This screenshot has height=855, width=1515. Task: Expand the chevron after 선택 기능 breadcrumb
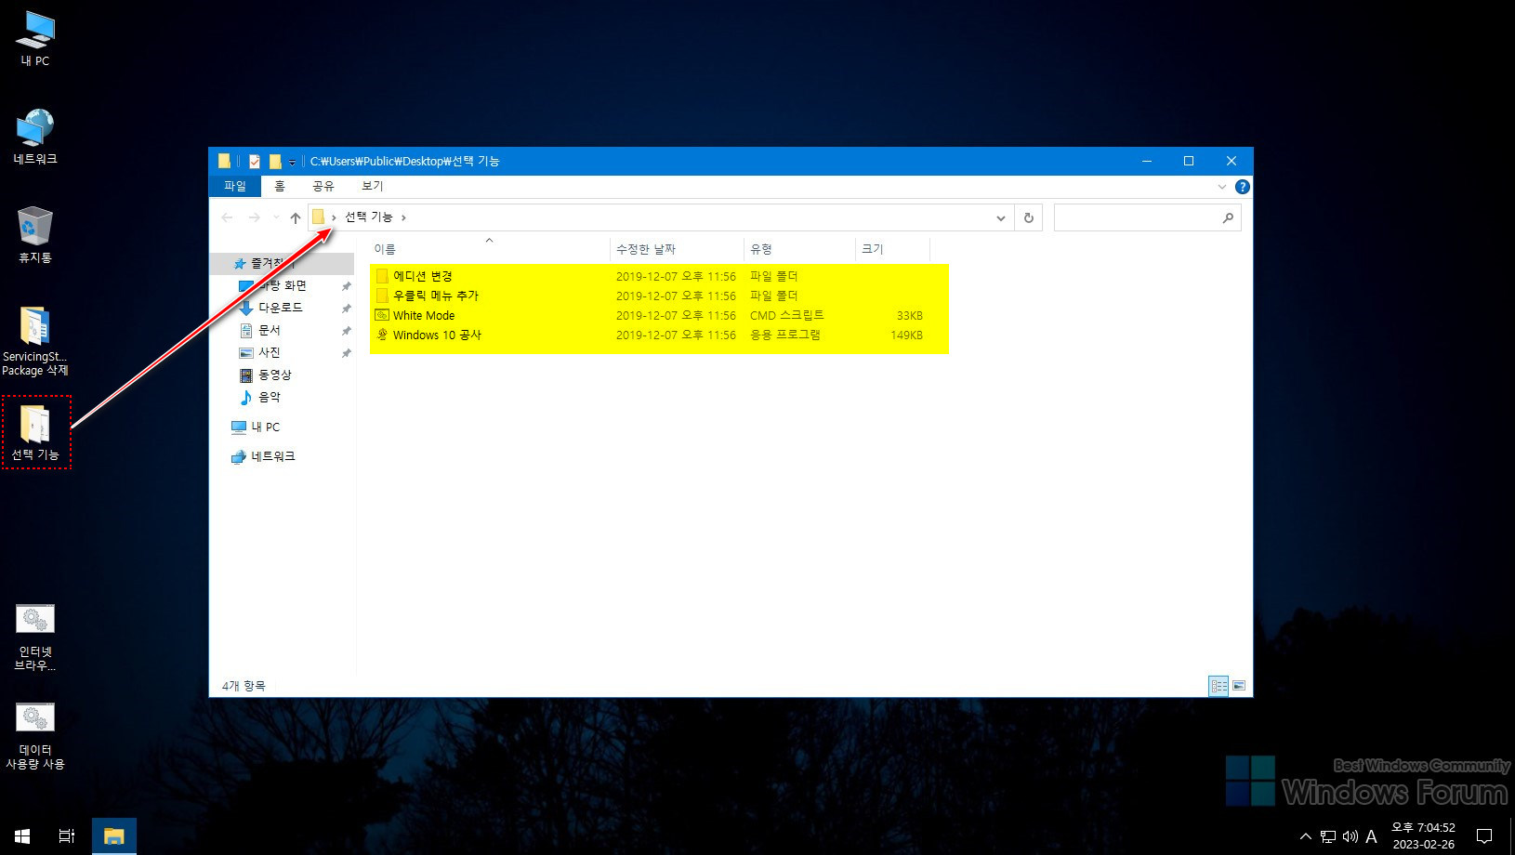(403, 217)
